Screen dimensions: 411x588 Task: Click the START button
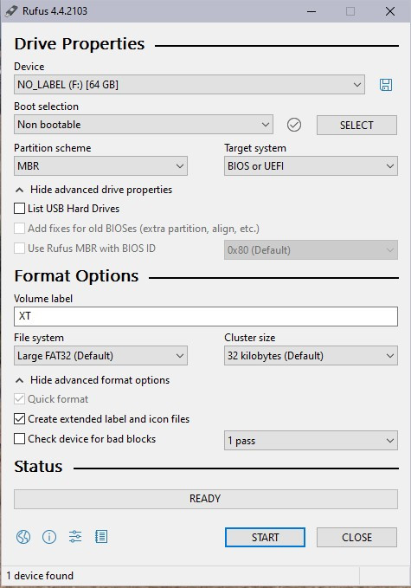coord(265,538)
